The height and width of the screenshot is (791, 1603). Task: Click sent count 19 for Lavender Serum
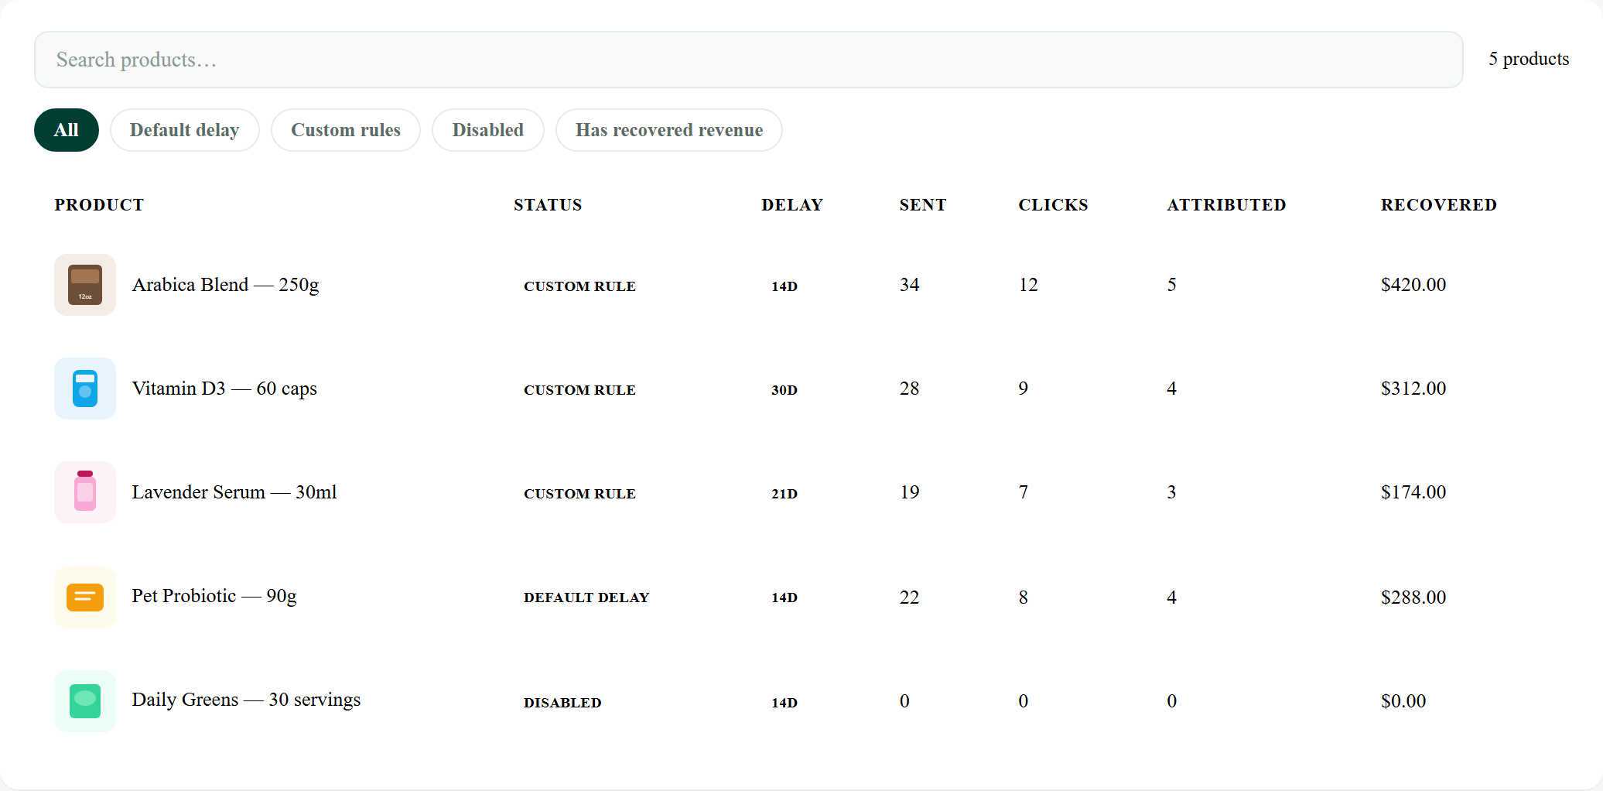[x=910, y=492]
